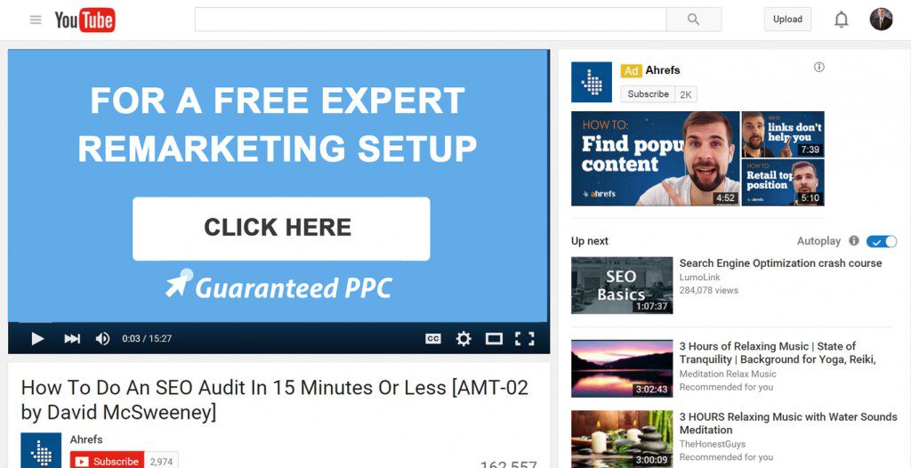Open the SEO Basics video thumbnail

coord(622,286)
